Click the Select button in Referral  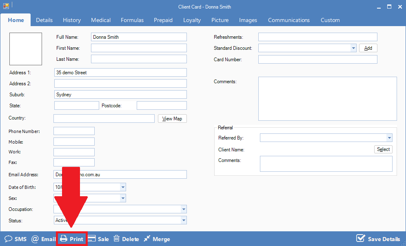tap(383, 149)
